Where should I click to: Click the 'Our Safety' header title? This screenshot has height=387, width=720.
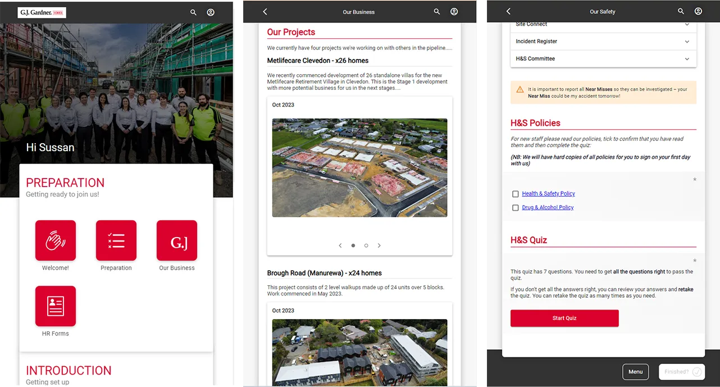(x=603, y=12)
